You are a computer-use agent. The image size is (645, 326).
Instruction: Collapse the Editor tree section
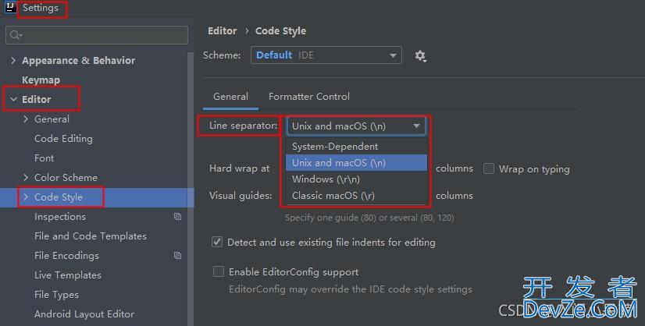(13, 100)
